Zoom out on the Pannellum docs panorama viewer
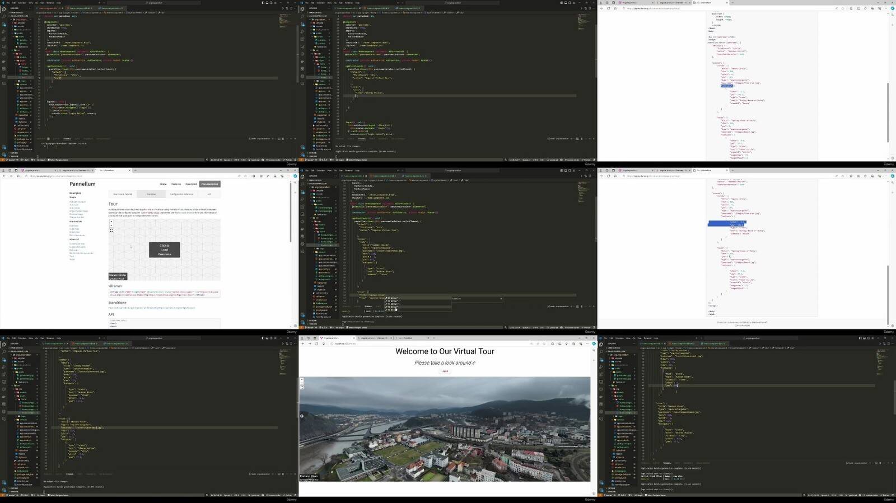 111,225
